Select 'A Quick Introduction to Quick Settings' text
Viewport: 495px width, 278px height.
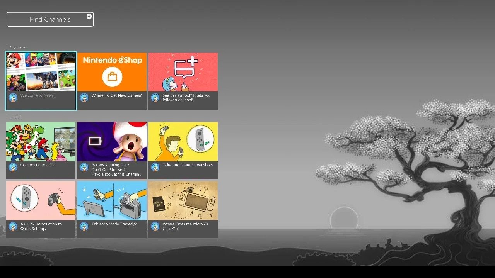[x=41, y=226]
